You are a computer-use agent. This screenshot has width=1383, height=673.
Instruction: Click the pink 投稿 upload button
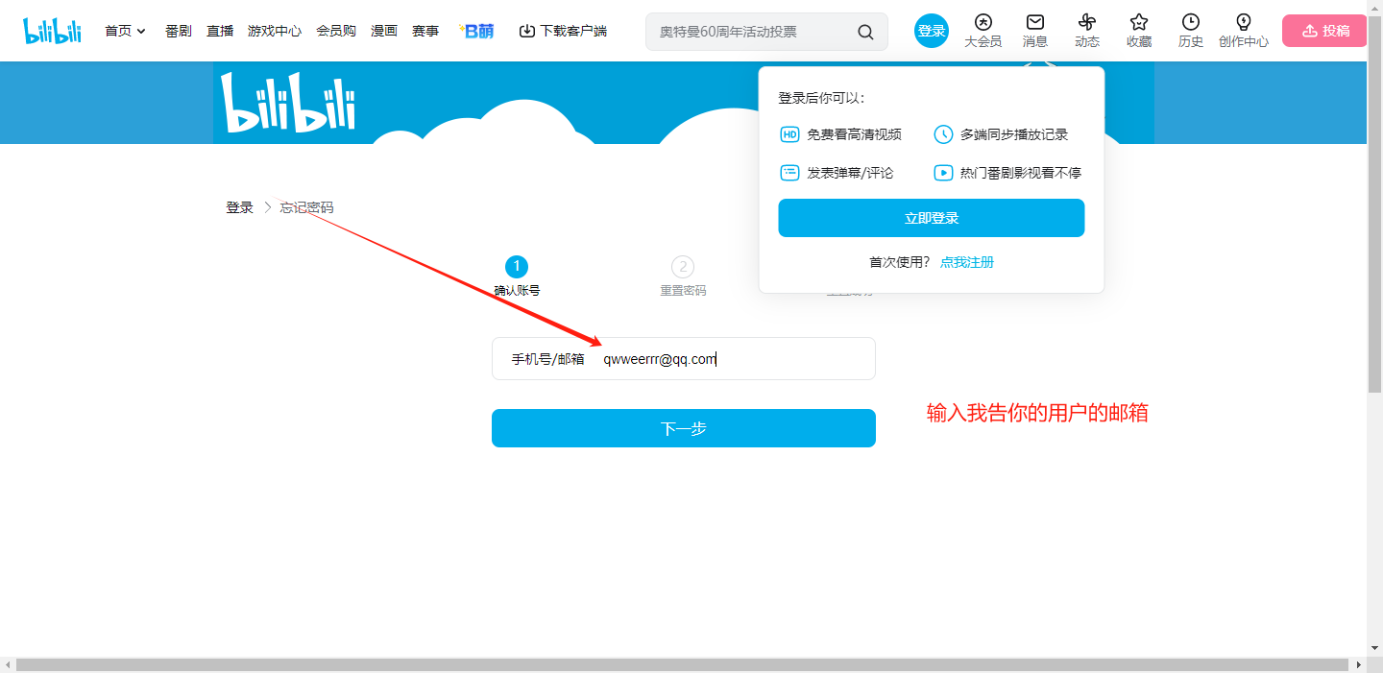click(1324, 31)
